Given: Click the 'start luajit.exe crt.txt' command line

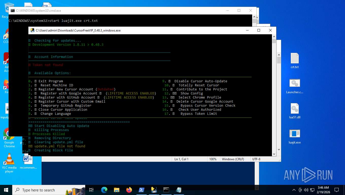Looking at the screenshot, I should point(74,21).
